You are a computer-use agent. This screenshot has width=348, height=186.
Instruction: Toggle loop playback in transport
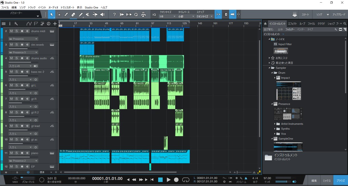(186, 179)
